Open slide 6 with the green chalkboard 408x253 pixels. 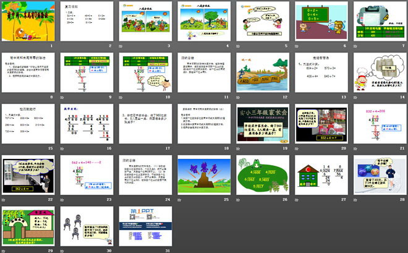[319, 21]
